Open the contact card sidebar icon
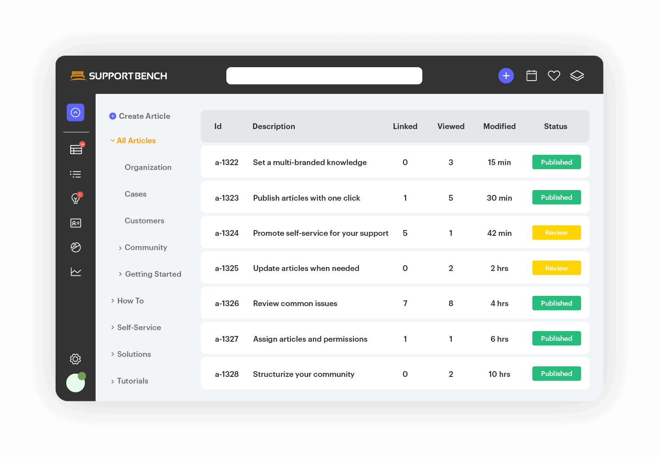Viewport: 659px width, 457px height. tap(76, 223)
